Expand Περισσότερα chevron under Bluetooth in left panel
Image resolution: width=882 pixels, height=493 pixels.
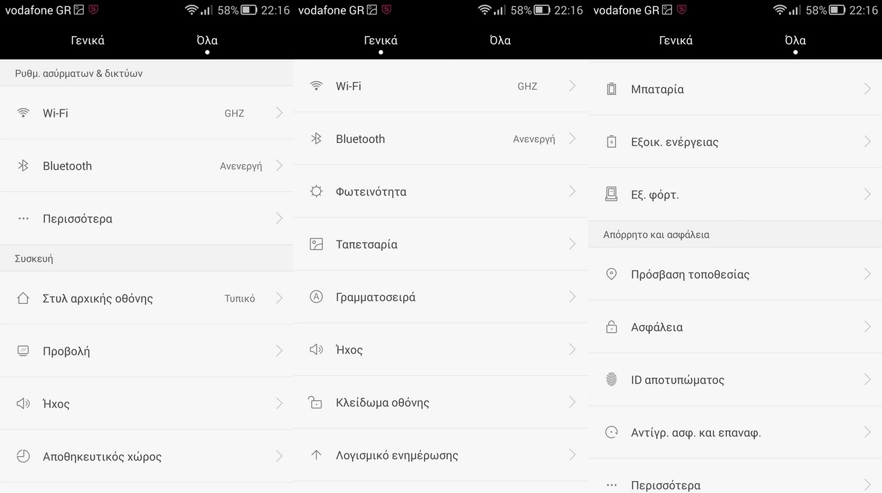tap(279, 218)
